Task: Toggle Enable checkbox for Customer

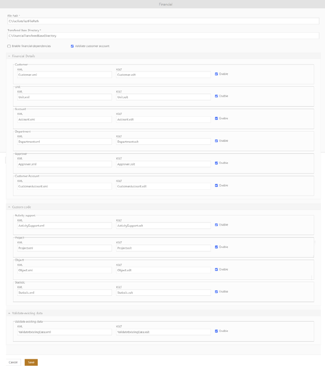Action: 216,74
